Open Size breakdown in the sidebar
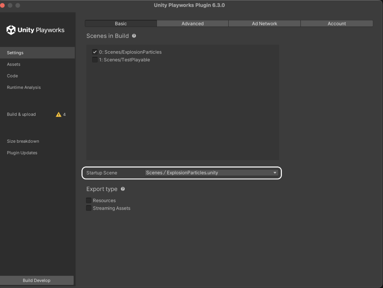Image resolution: width=383 pixels, height=288 pixels. click(38, 141)
